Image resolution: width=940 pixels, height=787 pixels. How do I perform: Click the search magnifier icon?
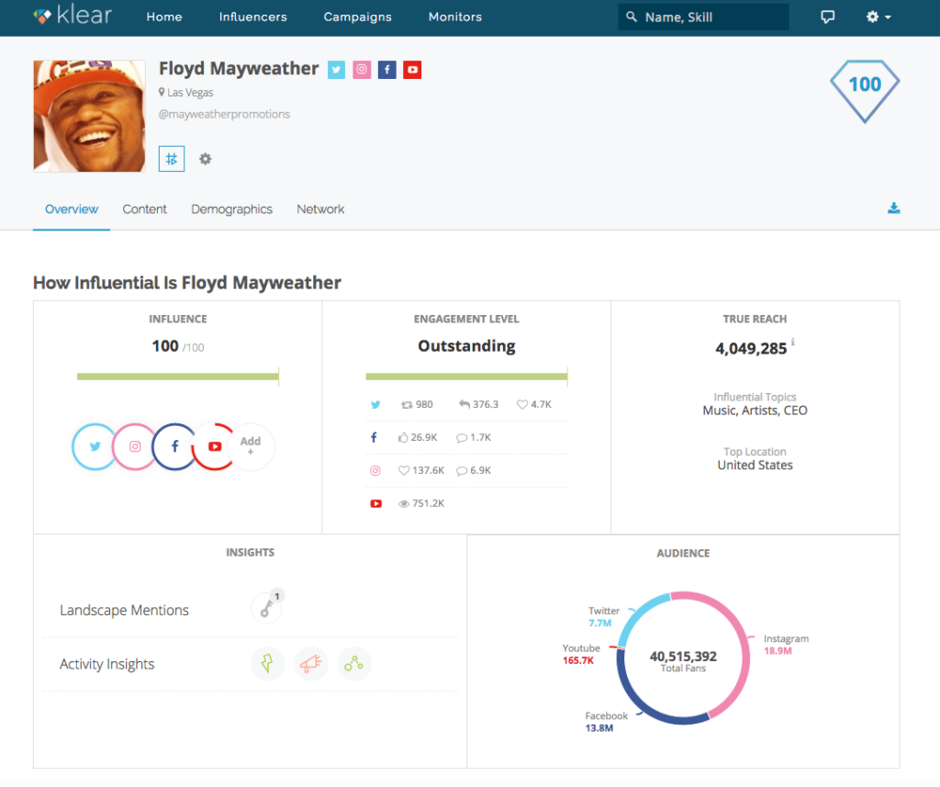pyautogui.click(x=632, y=17)
